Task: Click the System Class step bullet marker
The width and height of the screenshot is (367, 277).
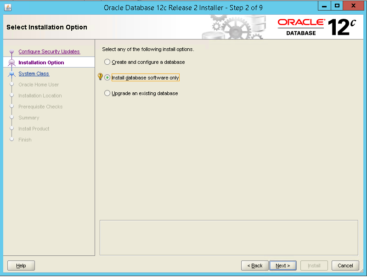Action: 11,74
